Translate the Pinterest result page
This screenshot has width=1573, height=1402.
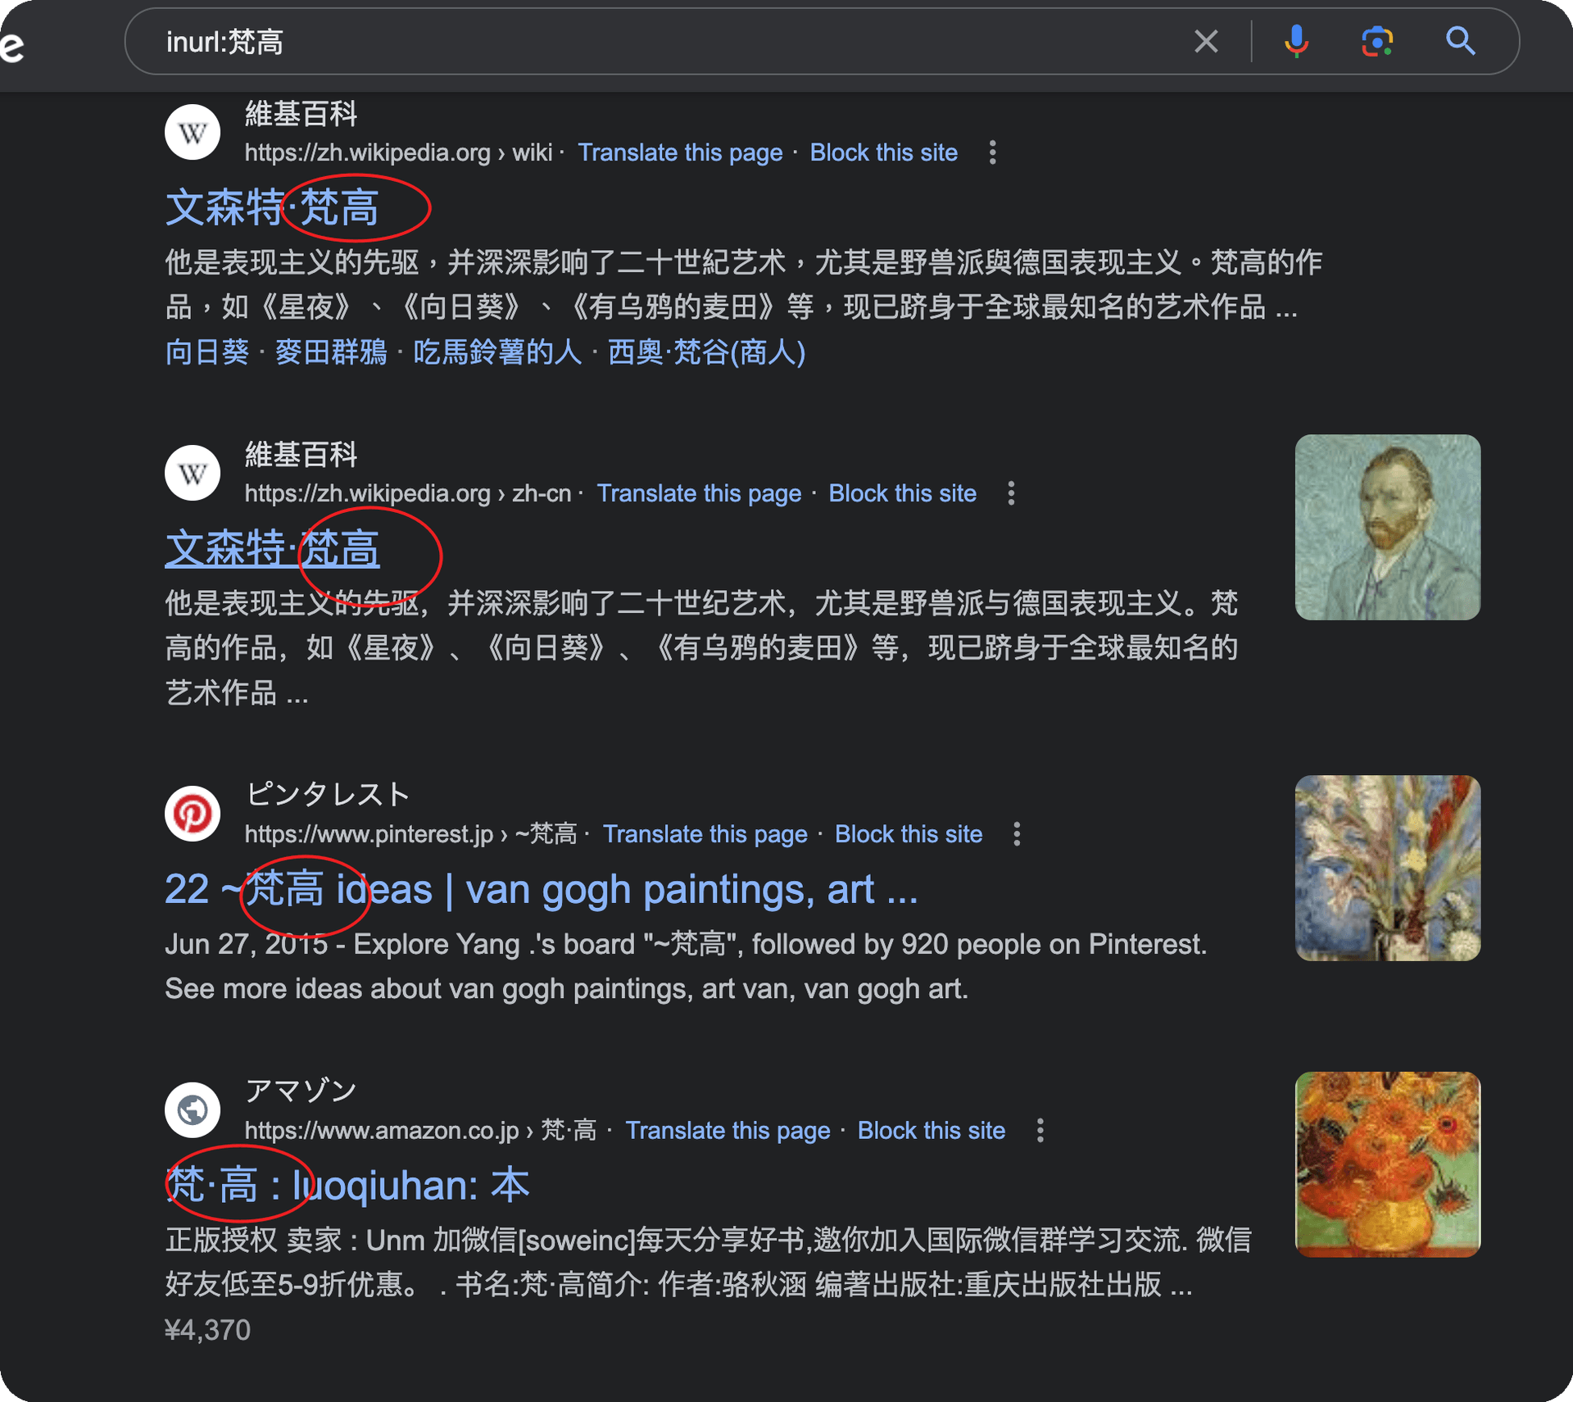tap(705, 834)
